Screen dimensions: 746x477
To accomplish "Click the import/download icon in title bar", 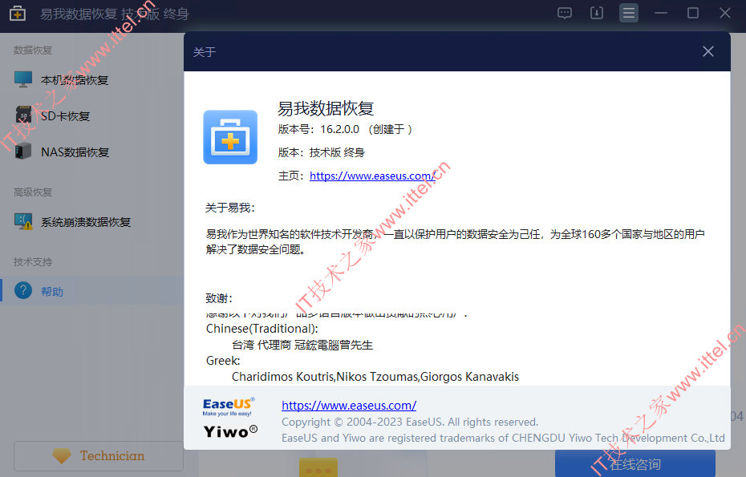I will [x=597, y=13].
